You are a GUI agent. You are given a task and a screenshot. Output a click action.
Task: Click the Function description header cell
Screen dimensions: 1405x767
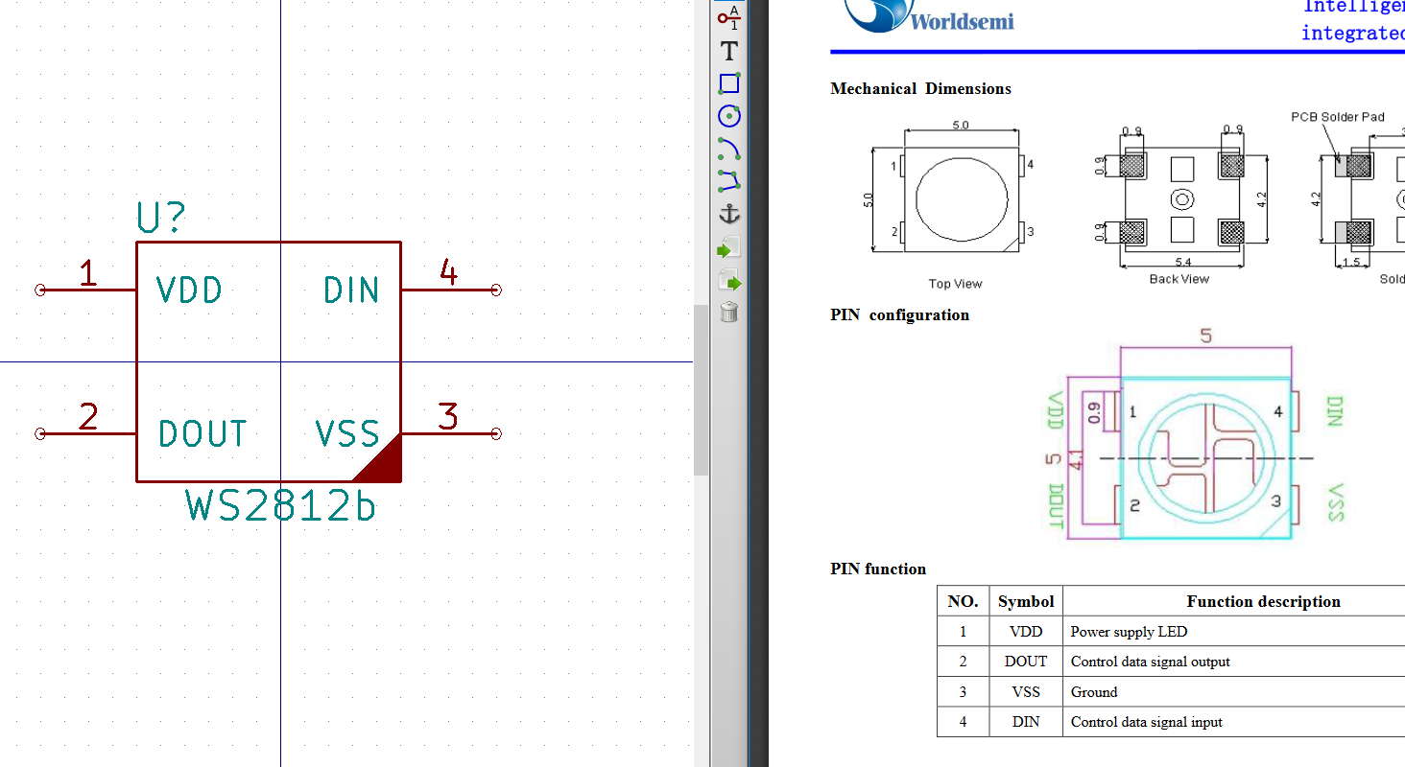click(x=1234, y=601)
